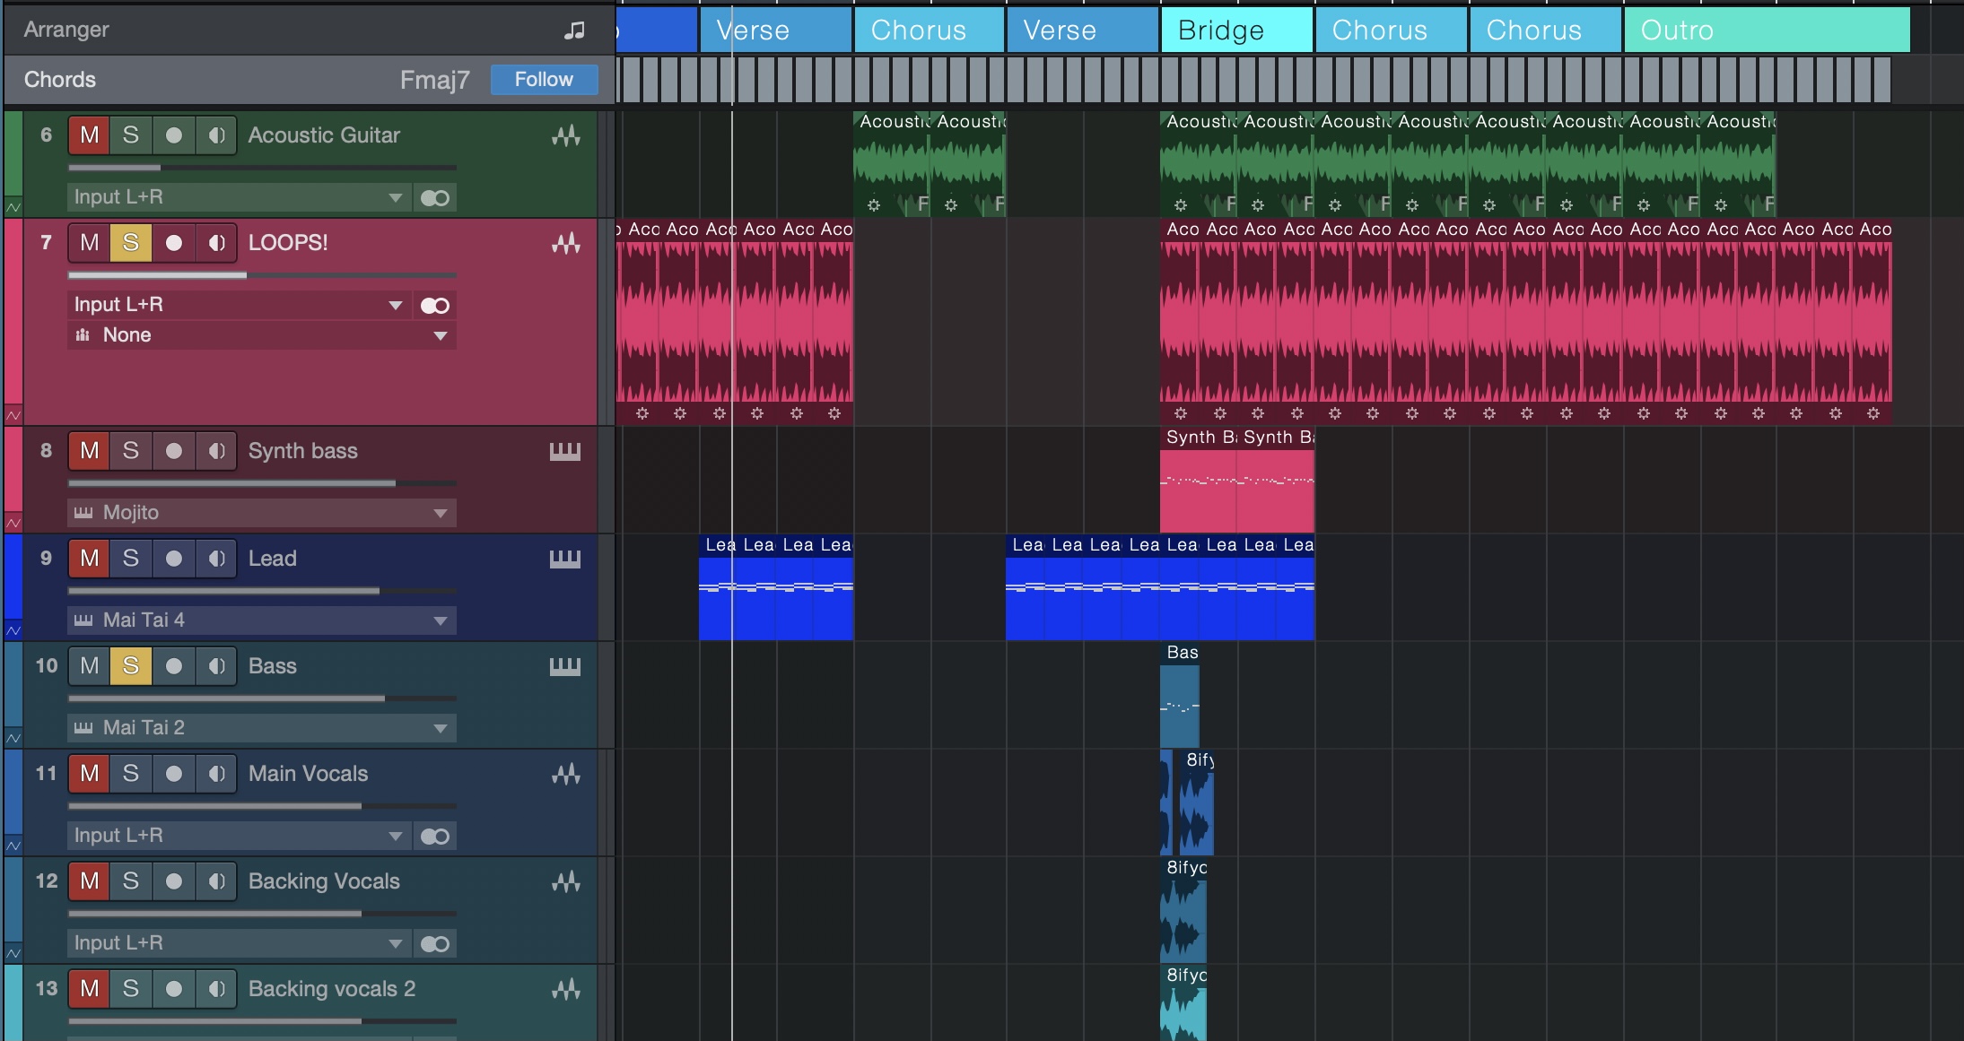Select first Synth B clip on Synth bass
Viewport: 1964px width, 1041px height.
pyautogui.click(x=1199, y=480)
